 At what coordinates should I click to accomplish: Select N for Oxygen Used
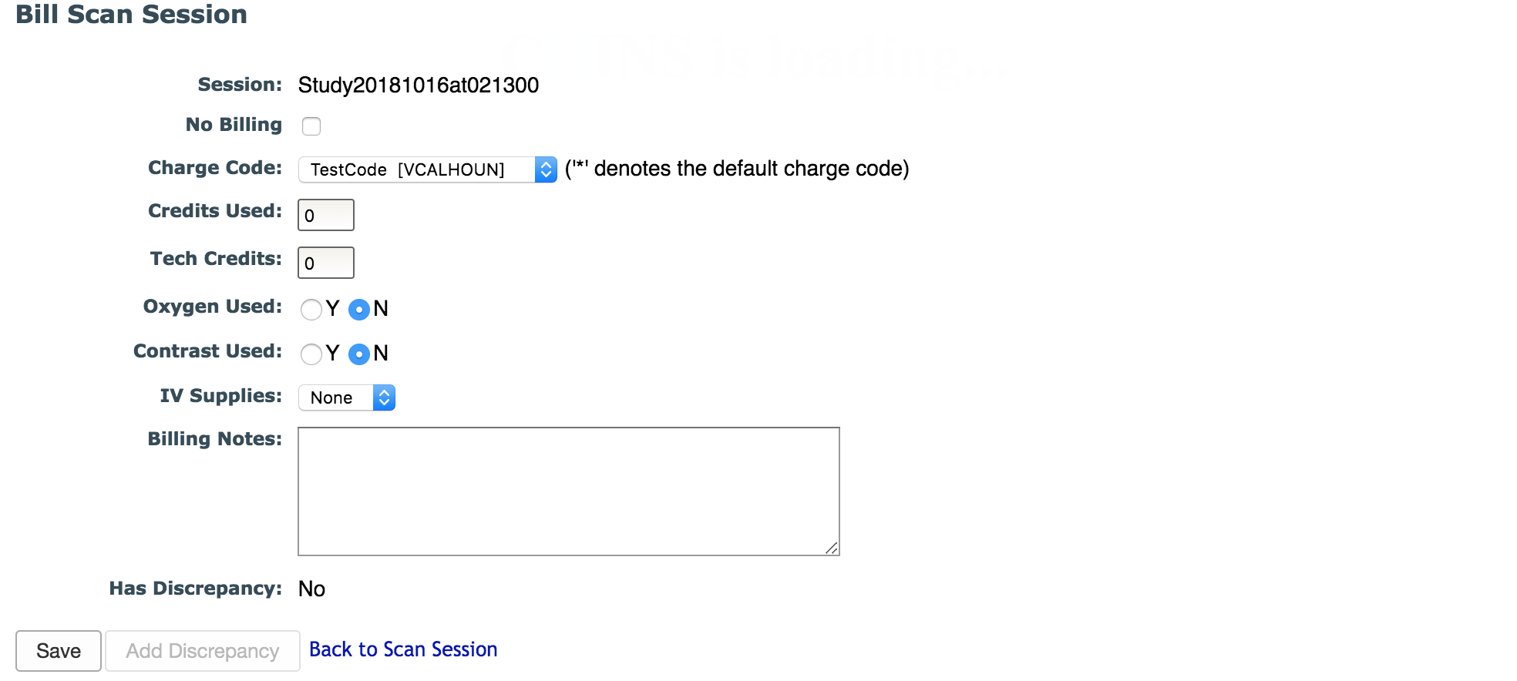(x=359, y=310)
